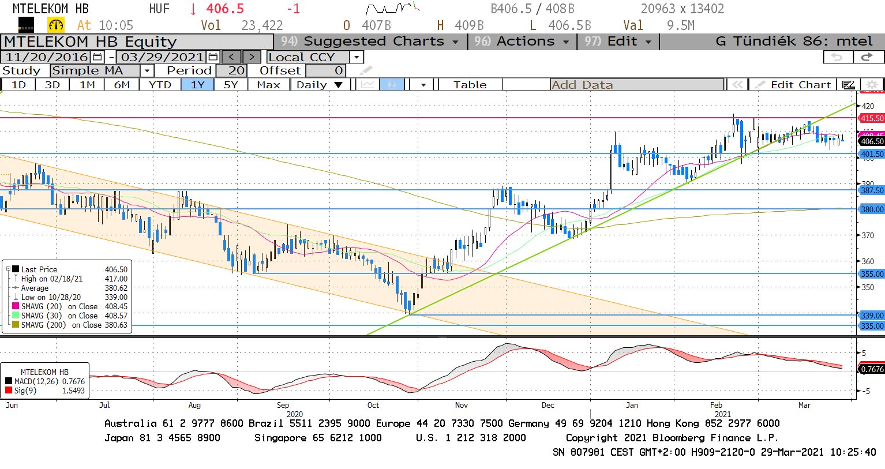The height and width of the screenshot is (469, 885).
Task: Open the Daily periodicity dropdown
Action: (319, 85)
